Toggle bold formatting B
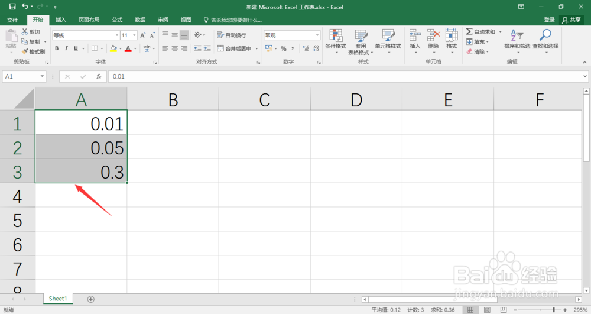591x314 pixels. point(57,48)
